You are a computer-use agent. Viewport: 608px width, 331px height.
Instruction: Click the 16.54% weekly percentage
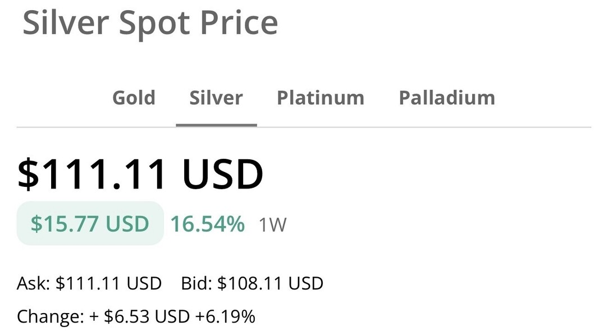coord(207,224)
